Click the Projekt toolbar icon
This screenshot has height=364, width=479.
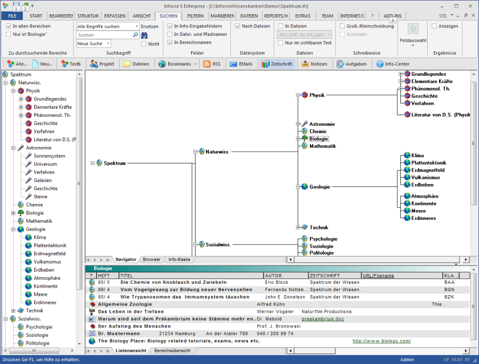[101, 64]
